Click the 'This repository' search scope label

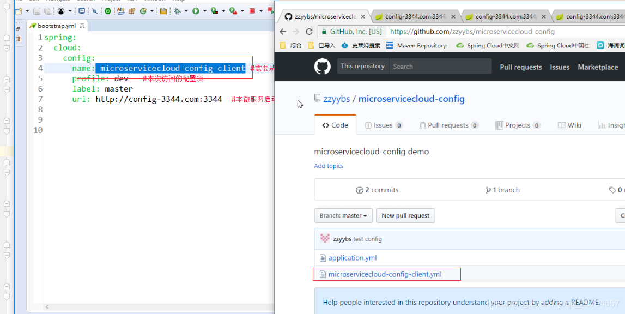tap(363, 66)
